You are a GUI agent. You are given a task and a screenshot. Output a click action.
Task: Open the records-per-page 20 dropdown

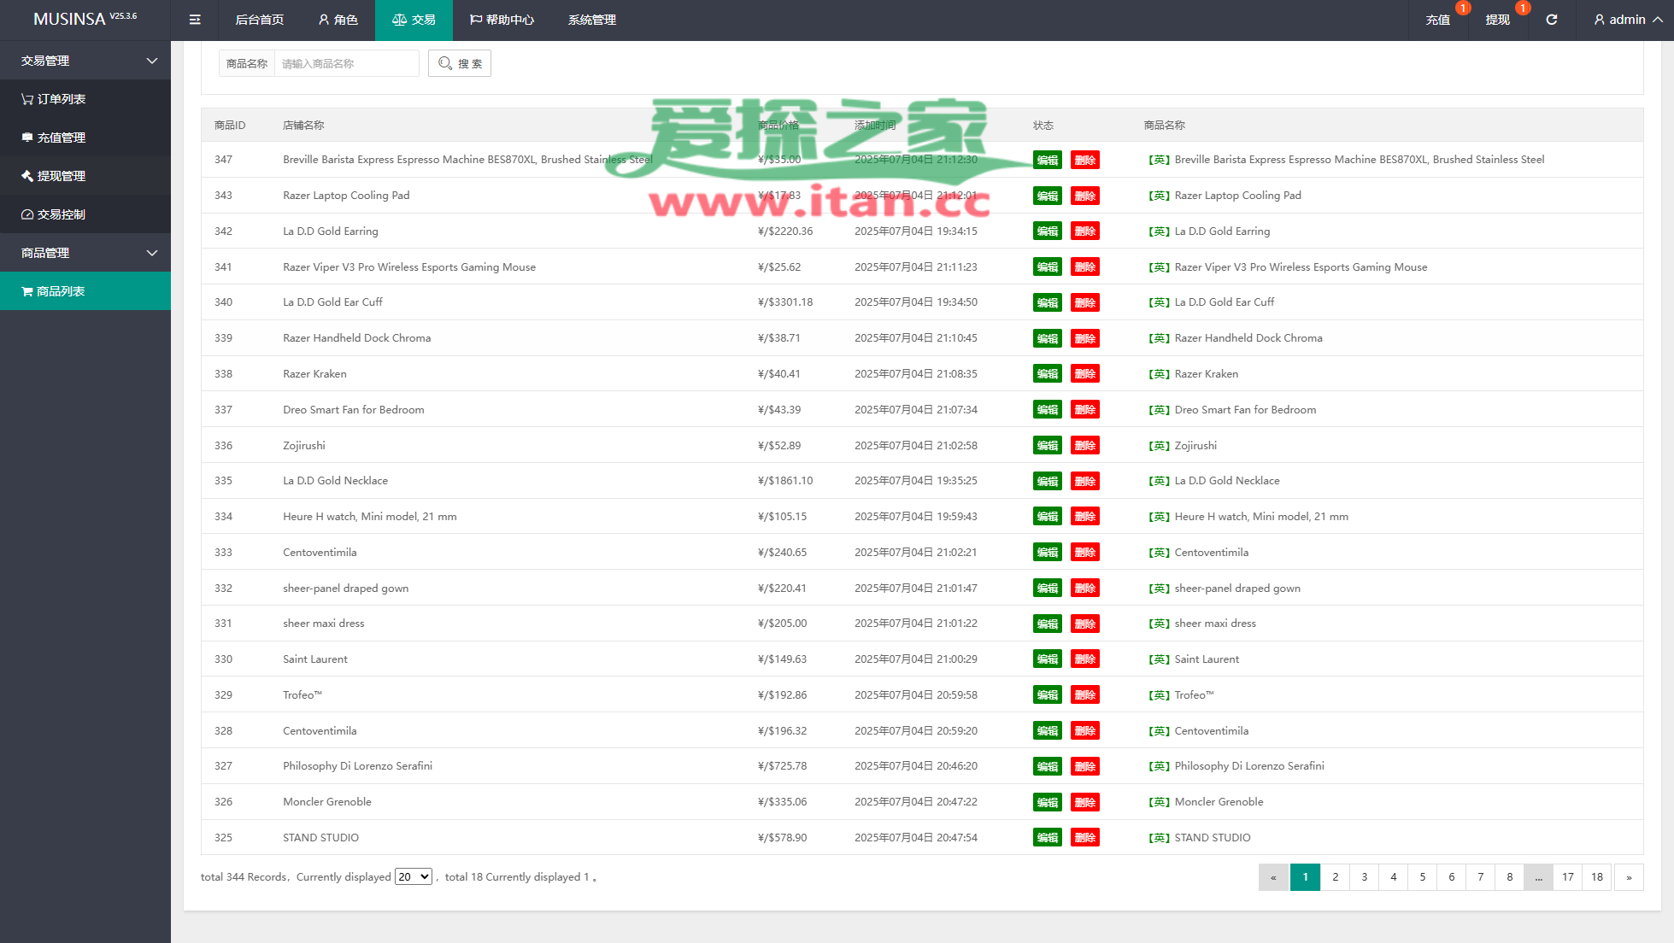(413, 876)
